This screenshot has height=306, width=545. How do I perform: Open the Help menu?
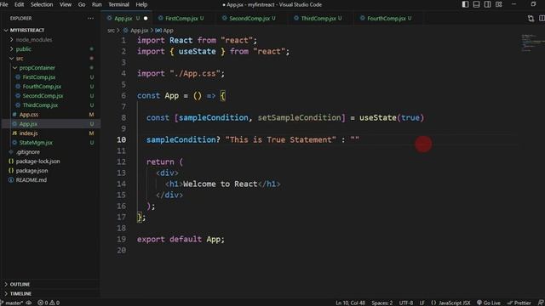point(141,4)
